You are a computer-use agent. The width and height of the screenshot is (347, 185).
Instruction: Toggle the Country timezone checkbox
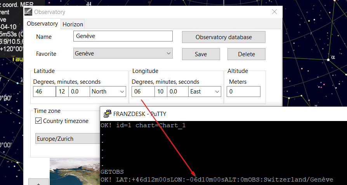click(x=38, y=121)
